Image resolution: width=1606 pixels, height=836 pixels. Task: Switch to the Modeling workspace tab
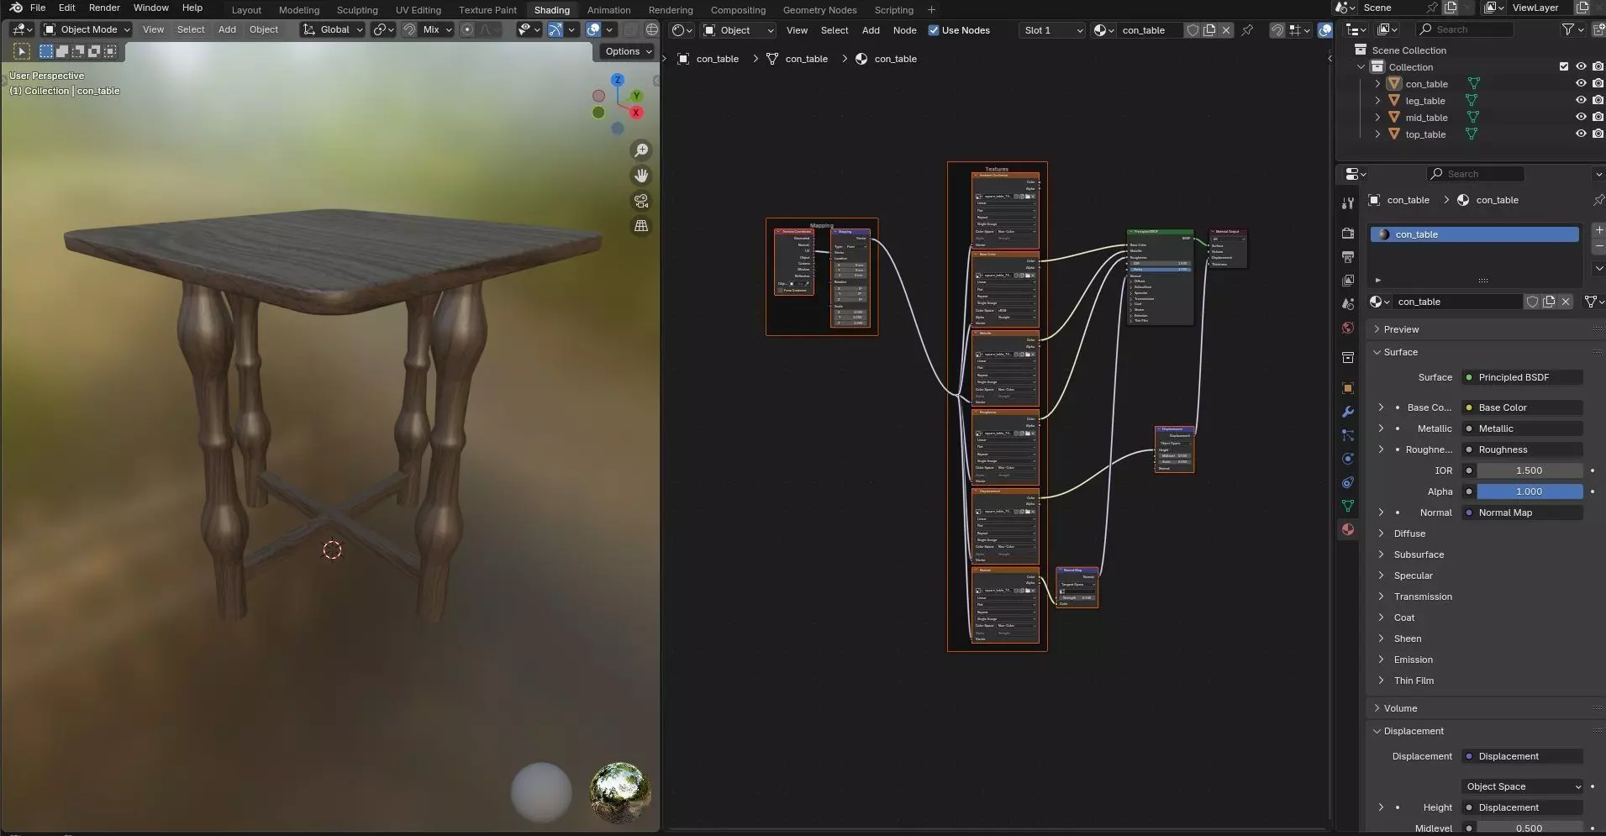[299, 10]
